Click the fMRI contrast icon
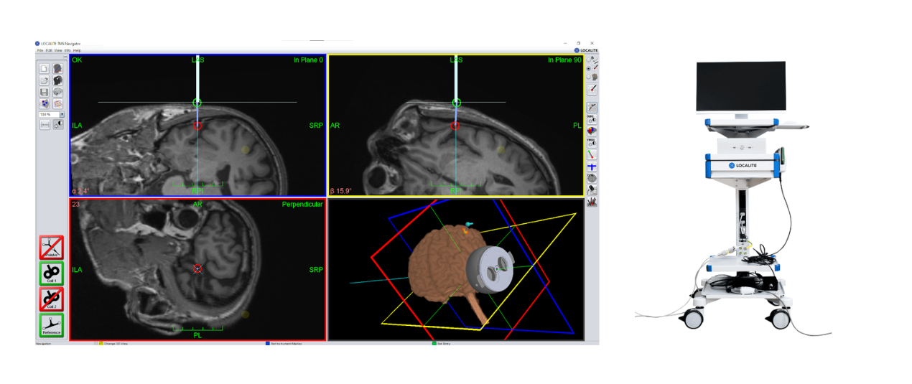This screenshot has width=912, height=384. [592, 144]
